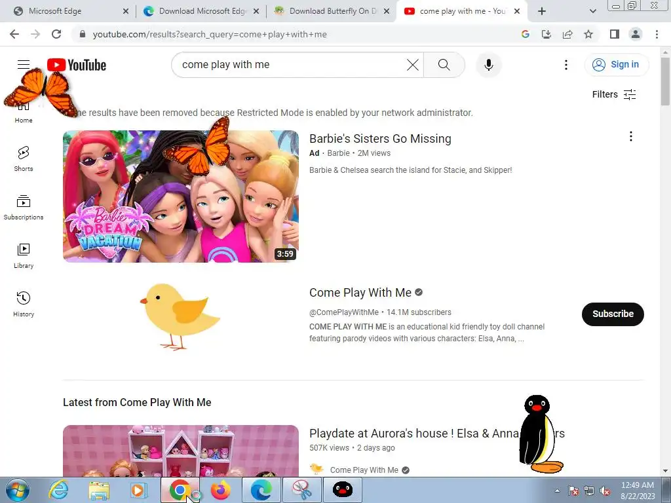Clear the search box with the X icon
The image size is (671, 503).
point(413,65)
